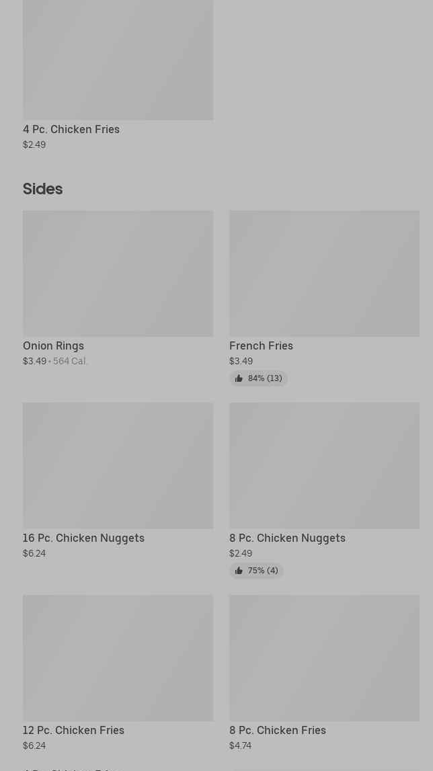This screenshot has height=771, width=433.
Task: Open the 16 Pc. Chicken Nuggets image
Action: pos(118,465)
